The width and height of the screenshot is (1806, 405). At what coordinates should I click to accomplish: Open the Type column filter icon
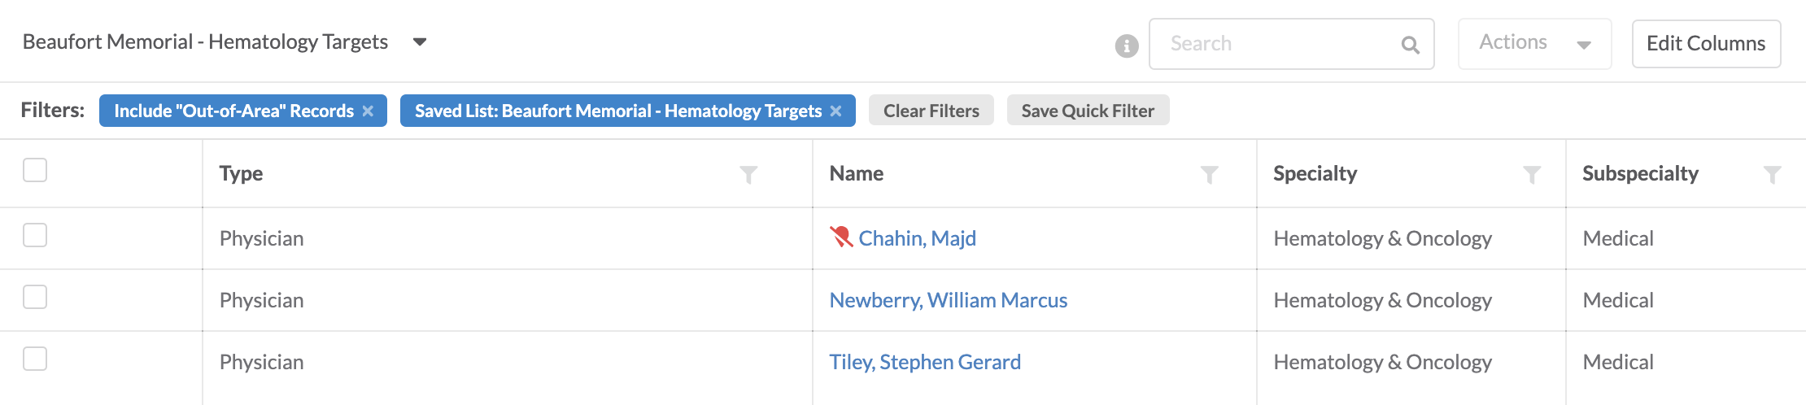tap(748, 174)
